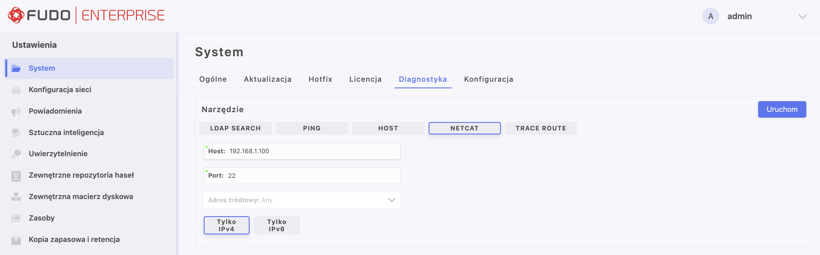Screen dimensions: 820x255
Task: Open the Licencja tab
Action: [366, 79]
